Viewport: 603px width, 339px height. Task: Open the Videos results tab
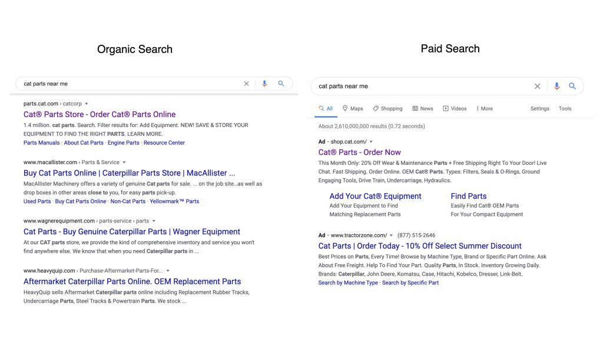[455, 109]
